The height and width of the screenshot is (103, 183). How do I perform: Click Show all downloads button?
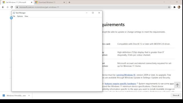176,95
